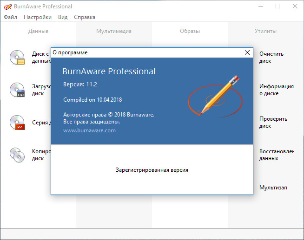
Task: Click the data disc icon with folder
Action: (17, 57)
